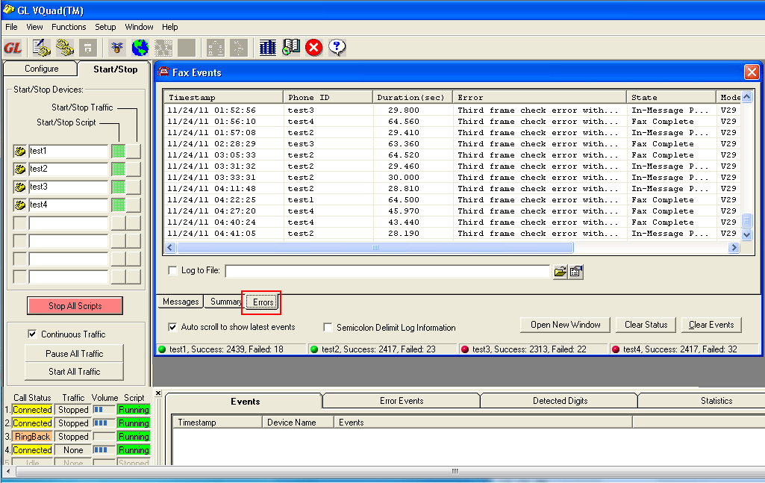Open the Setup menu
Viewport: 765px width, 483px height.
point(105,27)
